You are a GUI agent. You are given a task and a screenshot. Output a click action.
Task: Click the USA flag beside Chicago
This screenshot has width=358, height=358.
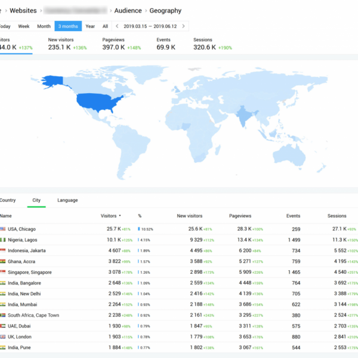tap(3, 229)
